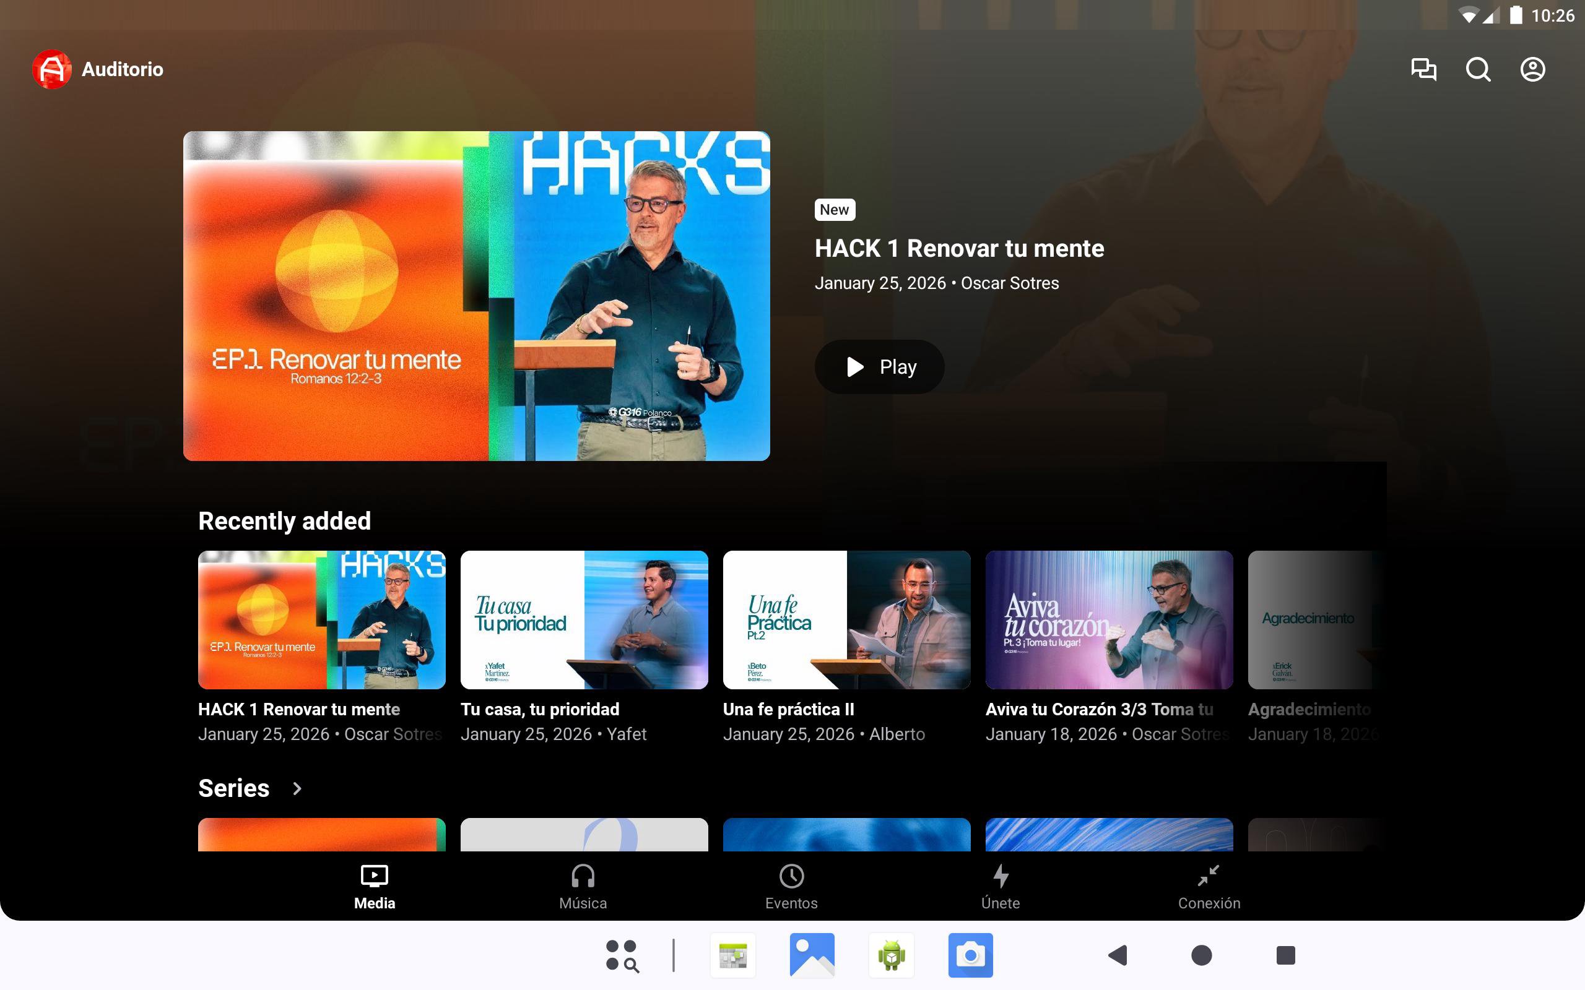This screenshot has height=990, width=1585.
Task: Open the chat messages icon
Action: [1423, 69]
